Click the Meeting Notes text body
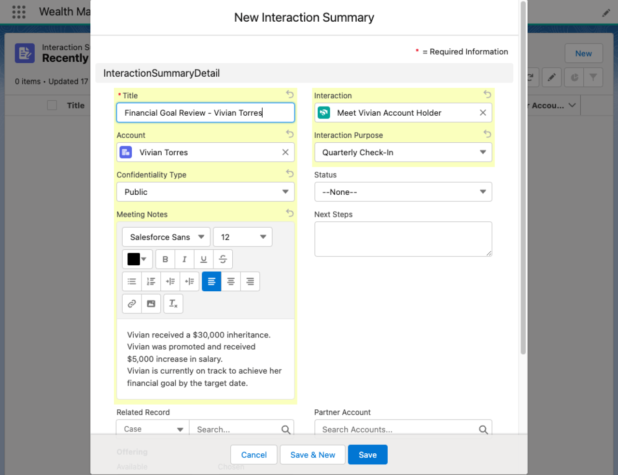The image size is (618, 475). click(x=206, y=359)
